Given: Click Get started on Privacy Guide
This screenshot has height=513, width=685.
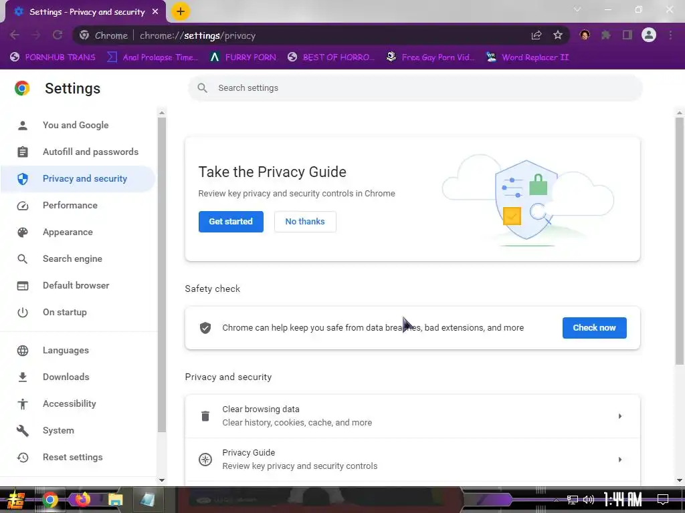Looking at the screenshot, I should [x=231, y=222].
